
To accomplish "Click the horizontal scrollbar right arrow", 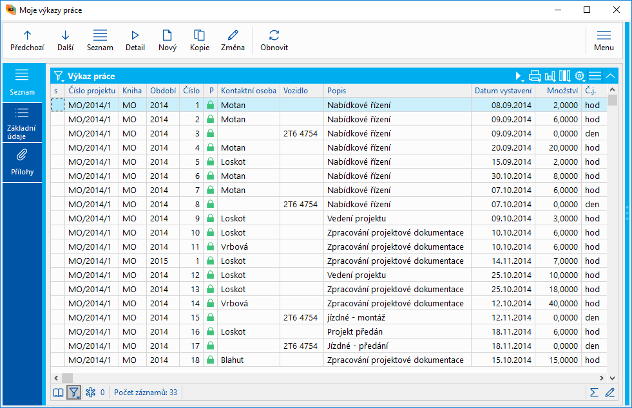I will pyautogui.click(x=603, y=378).
